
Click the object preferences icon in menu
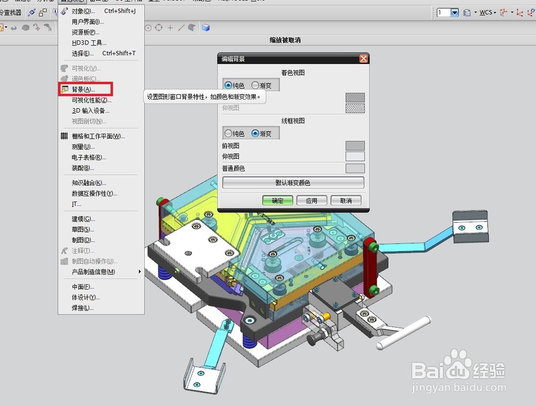(64, 11)
